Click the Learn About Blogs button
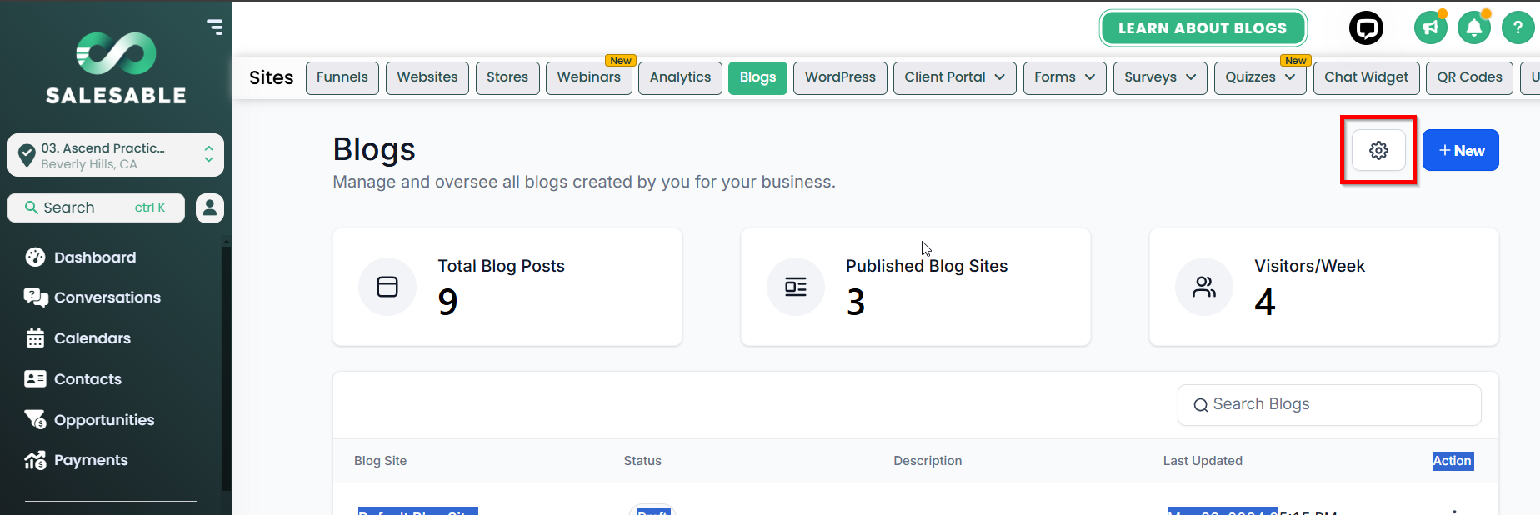Viewport: 1540px width, 515px height. tap(1202, 28)
